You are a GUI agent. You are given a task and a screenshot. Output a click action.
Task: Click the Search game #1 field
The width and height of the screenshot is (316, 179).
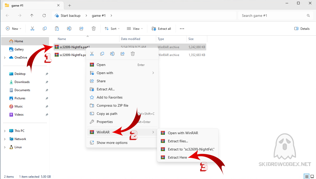tap(273, 16)
